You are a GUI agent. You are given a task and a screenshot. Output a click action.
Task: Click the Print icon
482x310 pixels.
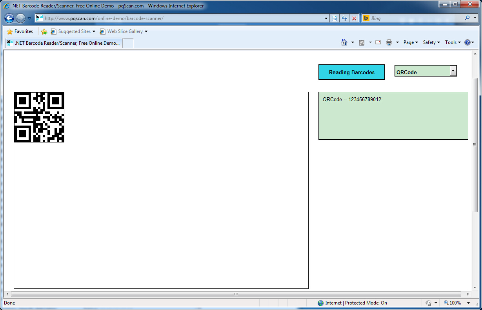(389, 42)
